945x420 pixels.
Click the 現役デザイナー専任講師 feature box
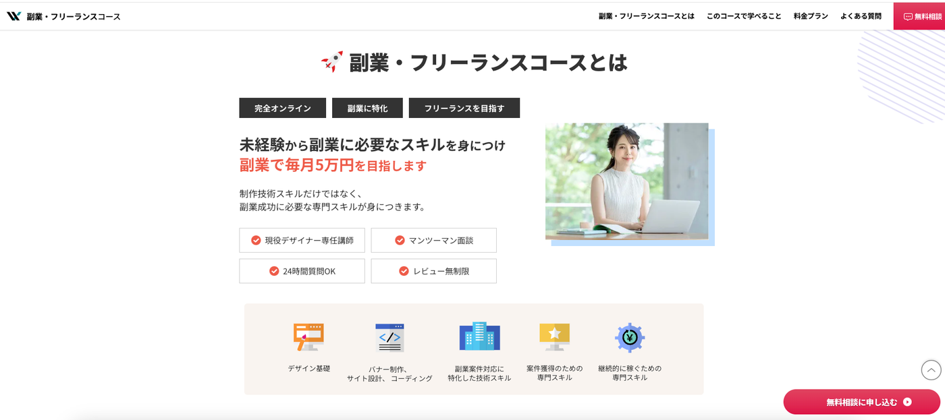tap(302, 240)
